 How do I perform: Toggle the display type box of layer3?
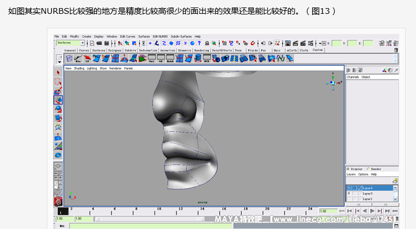[x=354, y=193]
